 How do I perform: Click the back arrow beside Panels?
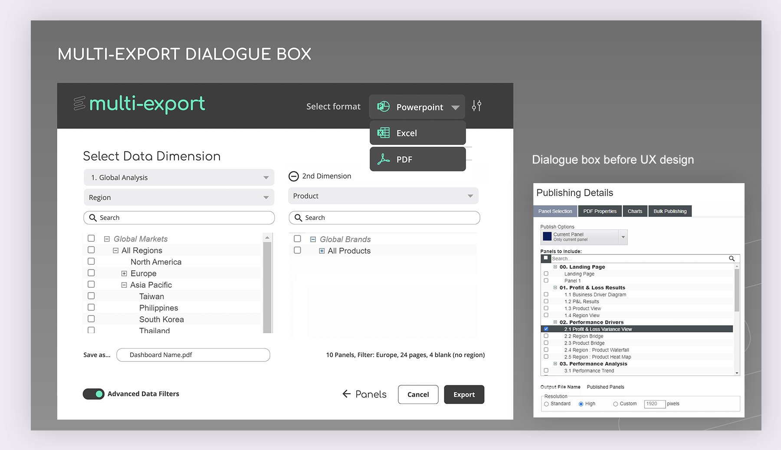pyautogui.click(x=346, y=394)
